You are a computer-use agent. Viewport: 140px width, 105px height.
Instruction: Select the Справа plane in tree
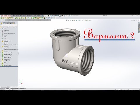[5, 38]
